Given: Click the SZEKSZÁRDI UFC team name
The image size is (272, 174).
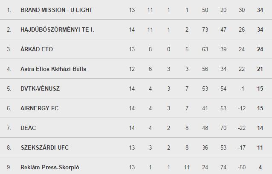Looking at the screenshot, I should (x=45, y=147).
